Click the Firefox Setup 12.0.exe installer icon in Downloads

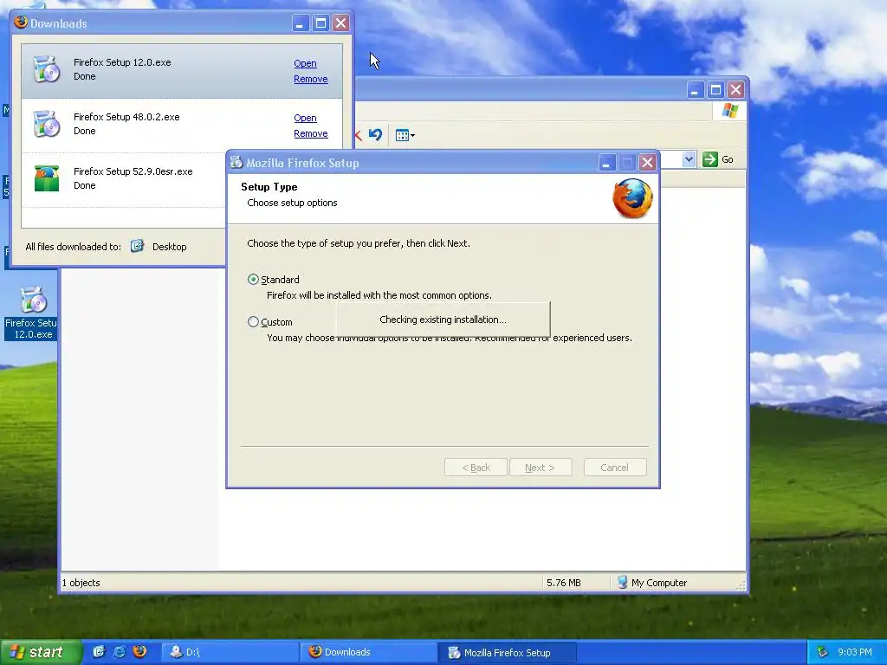47,69
